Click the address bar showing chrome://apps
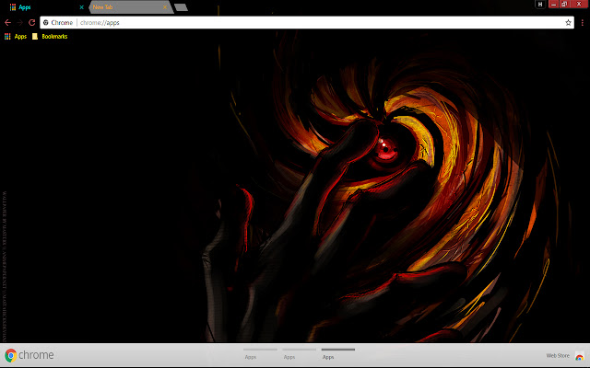This screenshot has height=368, width=590. pos(307,22)
